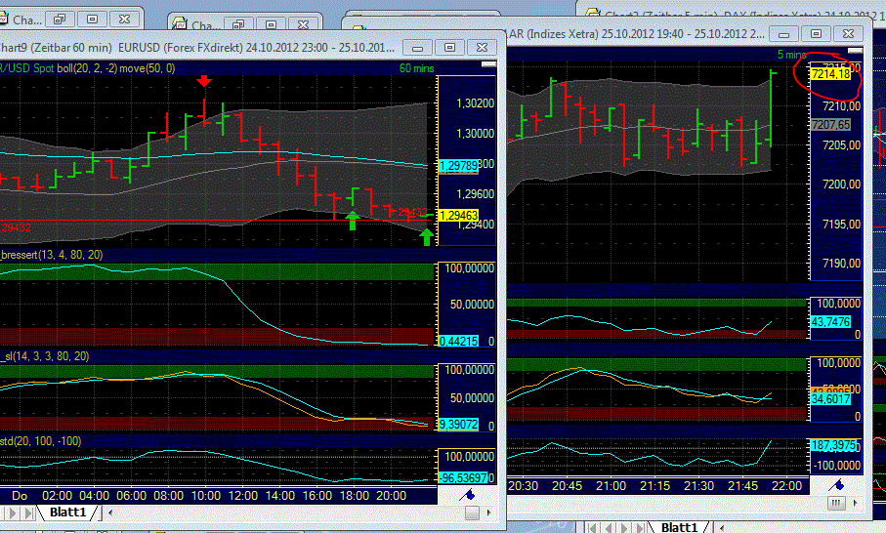This screenshot has height=533, width=886.
Task: Click the red 1,29432 level label at chart's left edge
Action: coord(16,227)
